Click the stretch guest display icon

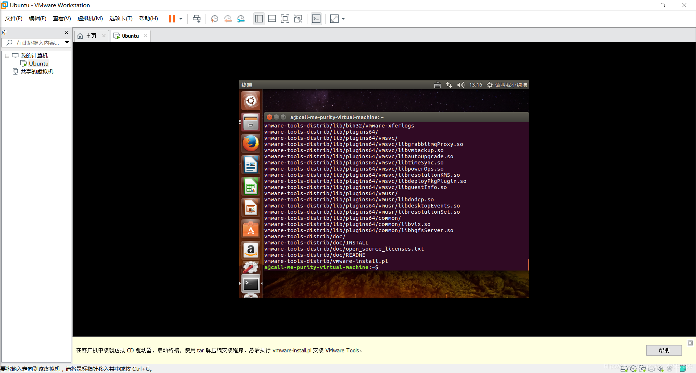[334, 18]
